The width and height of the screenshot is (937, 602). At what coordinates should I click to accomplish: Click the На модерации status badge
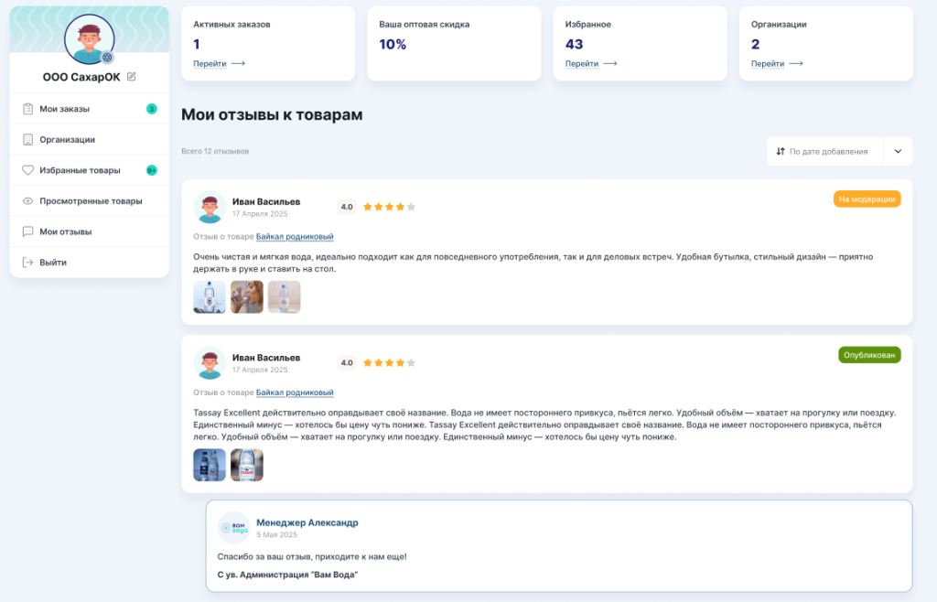coord(867,199)
